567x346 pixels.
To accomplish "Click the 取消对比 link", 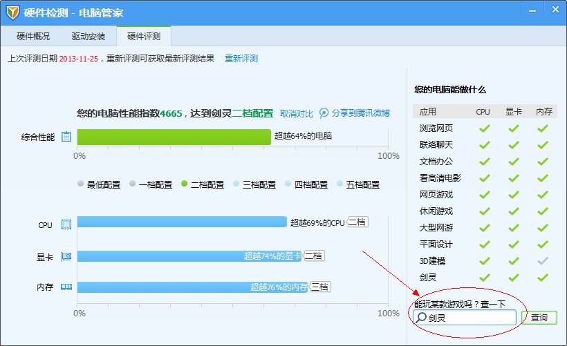I will 297,114.
